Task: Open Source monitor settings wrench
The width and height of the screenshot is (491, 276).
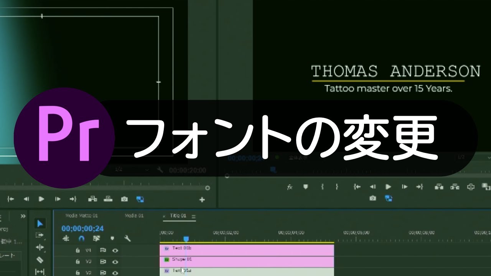Action: (160, 170)
